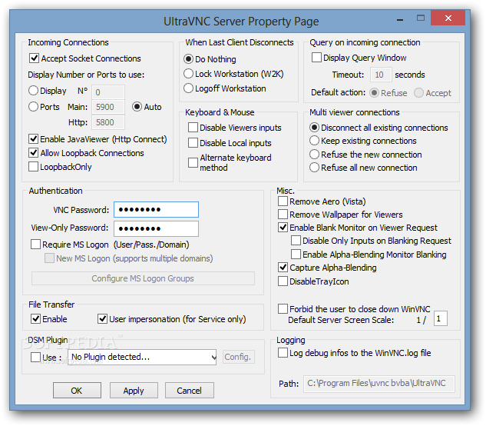Click the query Timeout seconds field
Viewport: 486px width, 426px height.
(x=381, y=75)
